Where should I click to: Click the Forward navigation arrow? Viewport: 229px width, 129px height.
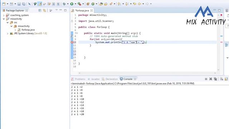(147, 4)
